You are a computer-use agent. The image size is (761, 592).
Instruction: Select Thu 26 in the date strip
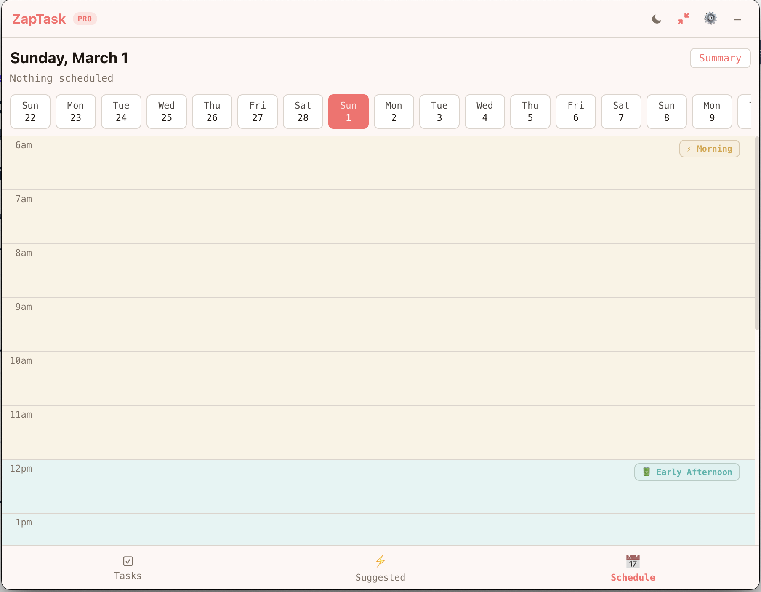coord(212,112)
